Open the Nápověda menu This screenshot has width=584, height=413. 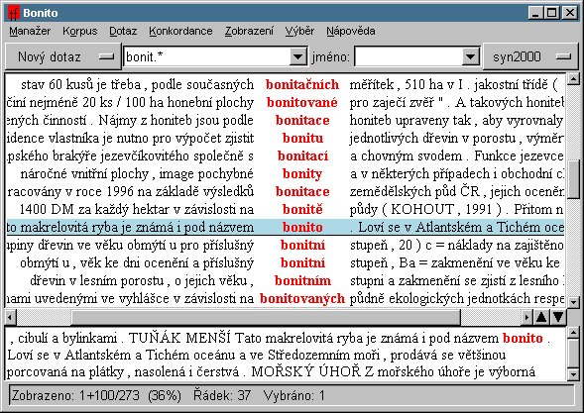(x=350, y=31)
